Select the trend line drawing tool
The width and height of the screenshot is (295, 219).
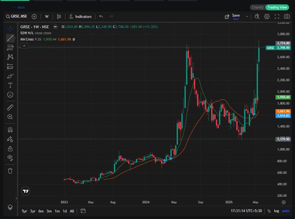tap(10, 38)
